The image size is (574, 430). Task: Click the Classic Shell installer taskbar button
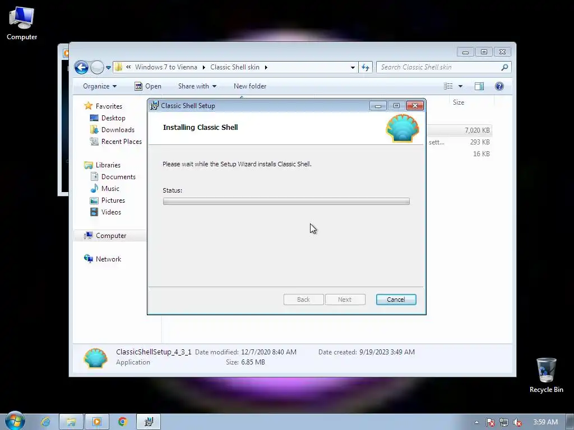click(149, 422)
